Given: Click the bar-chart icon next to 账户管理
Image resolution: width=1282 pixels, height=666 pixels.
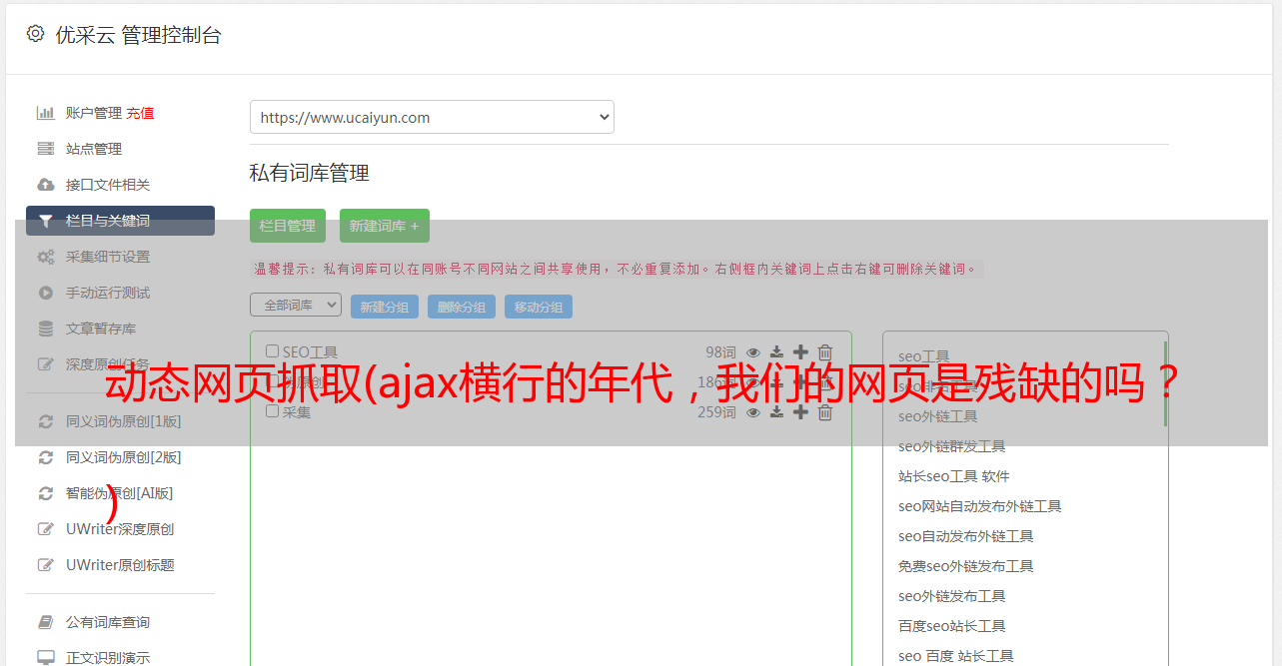Looking at the screenshot, I should point(45,113).
